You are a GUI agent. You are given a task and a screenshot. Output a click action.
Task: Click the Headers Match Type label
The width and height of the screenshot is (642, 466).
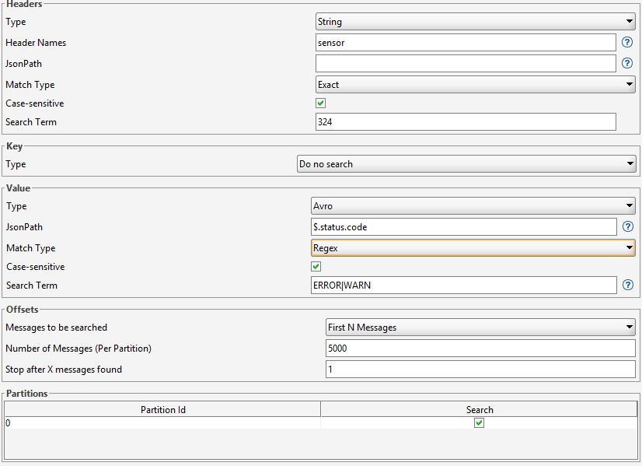click(30, 85)
